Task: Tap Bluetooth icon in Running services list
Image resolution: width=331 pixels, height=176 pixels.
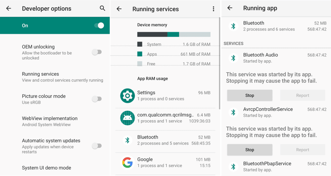Action: (x=127, y=140)
